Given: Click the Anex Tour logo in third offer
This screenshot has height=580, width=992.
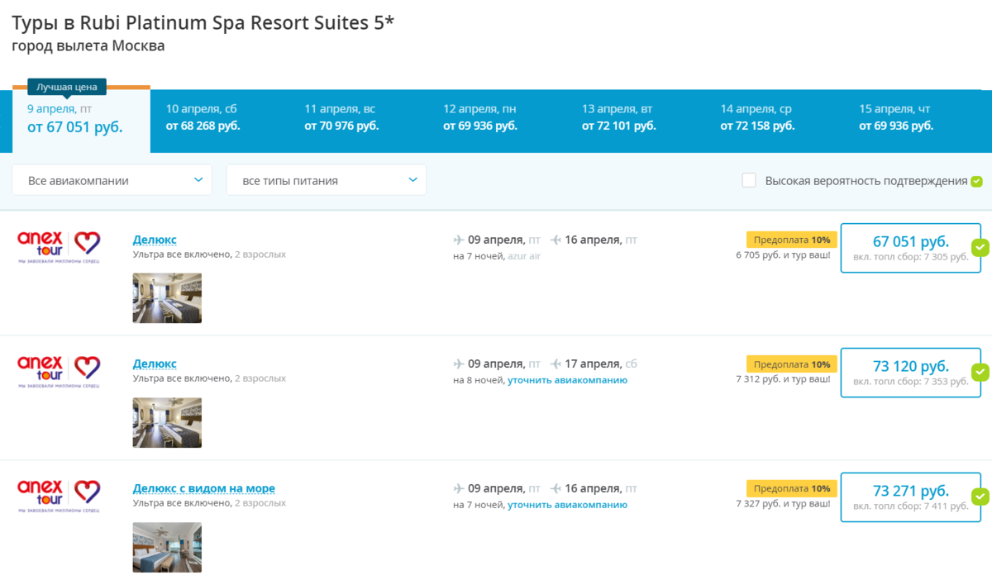Looking at the screenshot, I should (x=59, y=494).
